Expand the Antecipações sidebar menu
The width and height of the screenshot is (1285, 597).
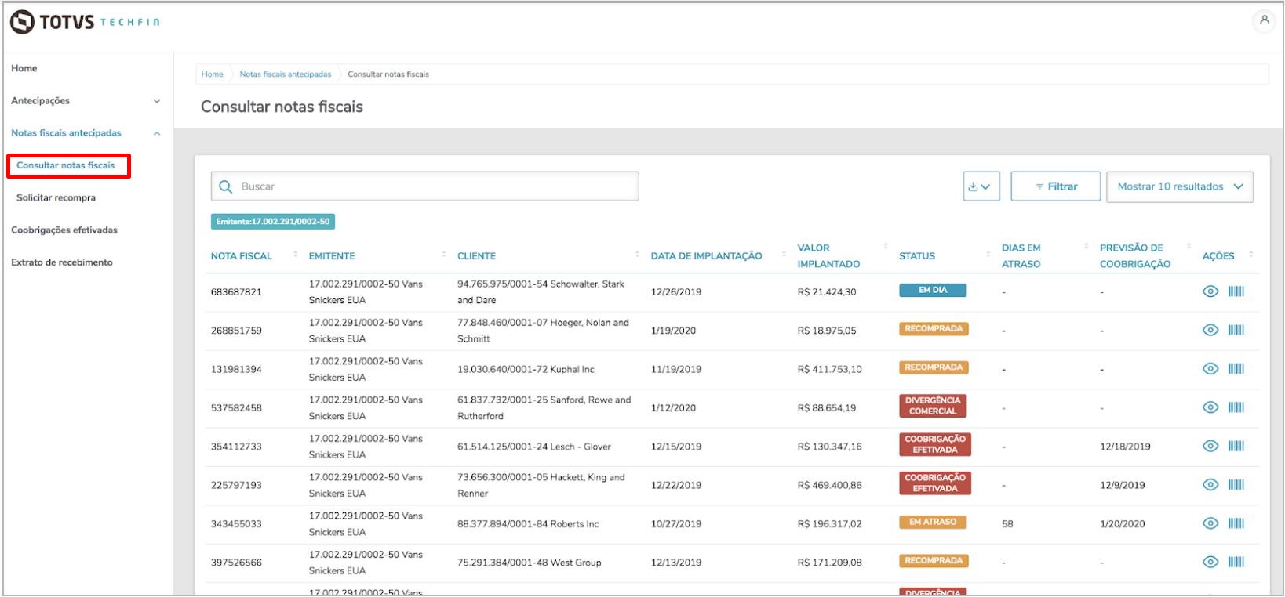pos(86,100)
